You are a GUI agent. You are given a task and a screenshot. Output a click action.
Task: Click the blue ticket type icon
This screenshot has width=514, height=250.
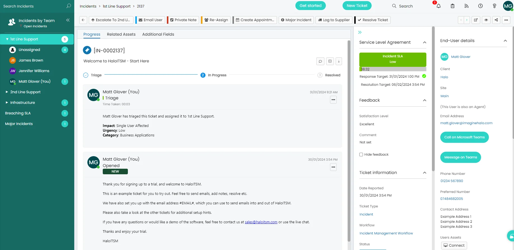(x=87, y=50)
